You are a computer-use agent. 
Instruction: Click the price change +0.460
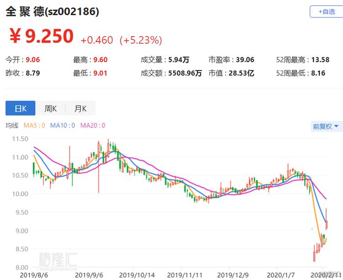[x=97, y=40]
